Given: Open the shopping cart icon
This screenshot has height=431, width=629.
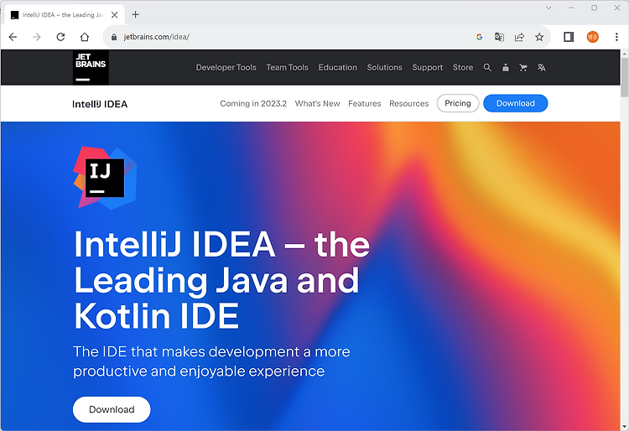Looking at the screenshot, I should [x=523, y=67].
